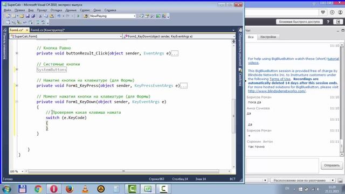This screenshot has width=345, height=194.
Task: Click the New Project toolbar icon
Action: [x=8, y=16]
